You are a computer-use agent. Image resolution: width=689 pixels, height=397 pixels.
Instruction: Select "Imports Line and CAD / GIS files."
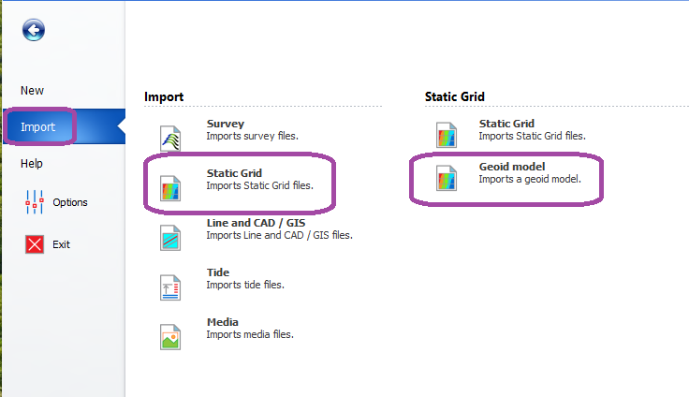(x=279, y=235)
